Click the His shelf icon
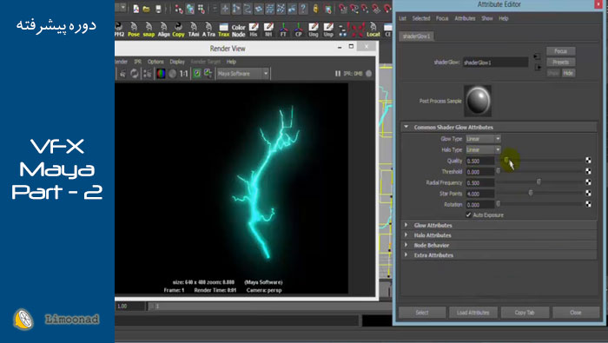Viewport: 608px width, 343px height. pos(254,30)
